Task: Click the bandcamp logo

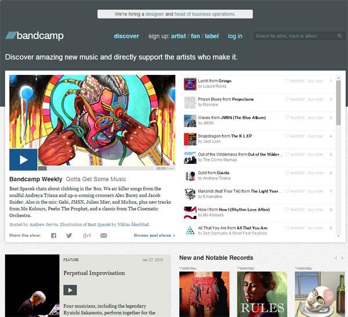Action: tap(34, 35)
